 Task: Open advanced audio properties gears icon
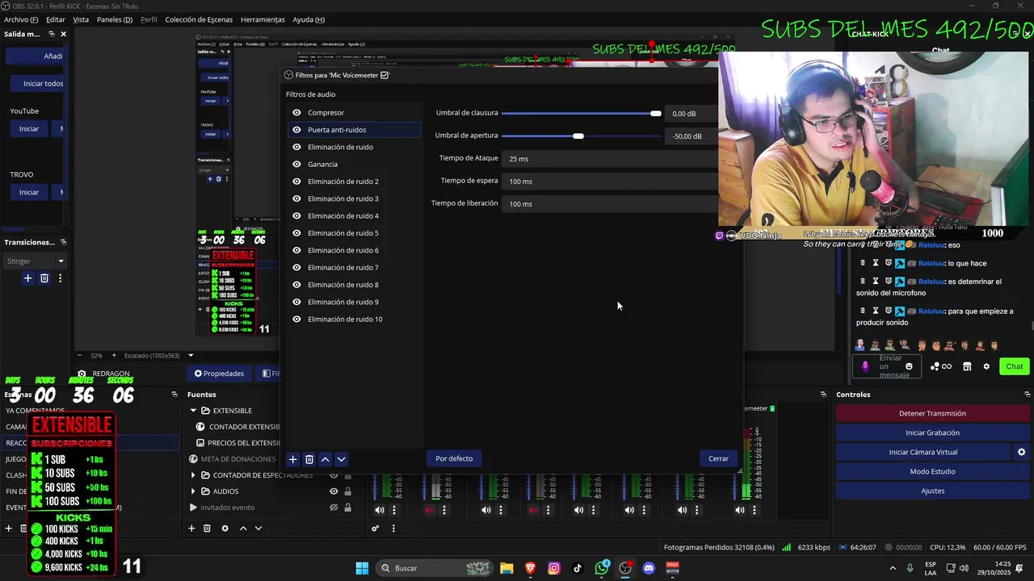pos(376,529)
